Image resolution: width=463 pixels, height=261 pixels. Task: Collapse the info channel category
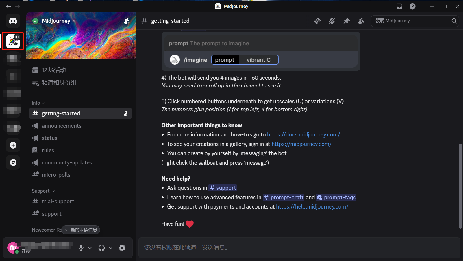(x=38, y=103)
